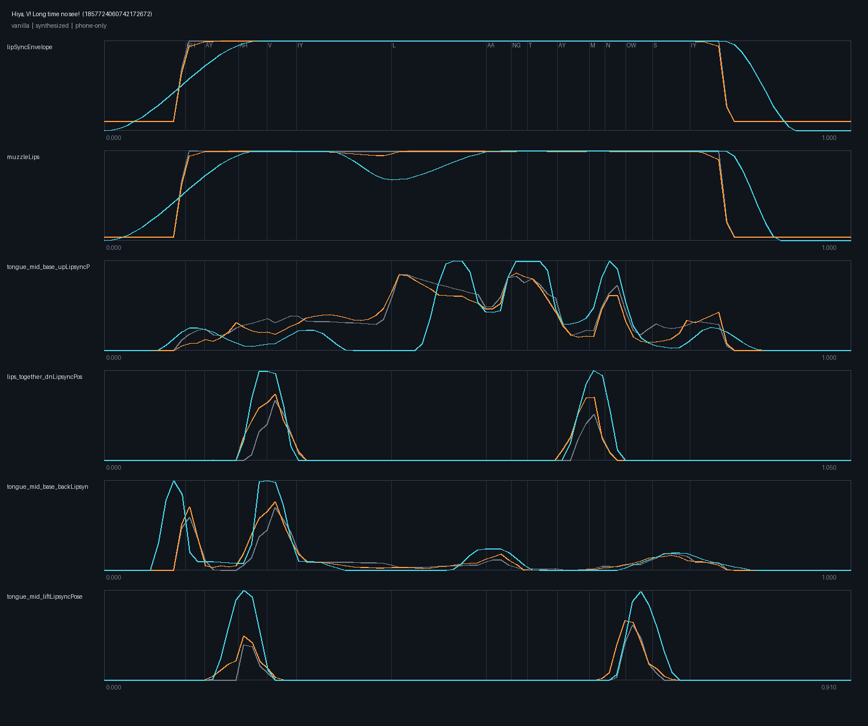Image resolution: width=868 pixels, height=726 pixels.
Task: Select the lipSyncEnvelope track label
Action: pyautogui.click(x=30, y=47)
